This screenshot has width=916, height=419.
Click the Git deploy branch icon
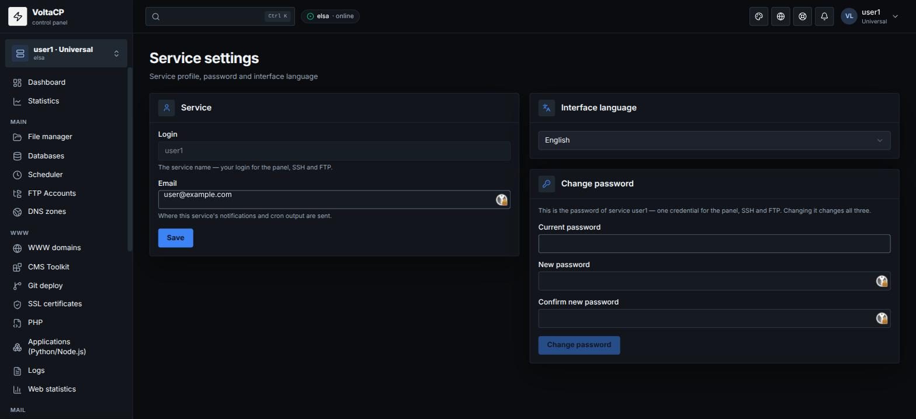coord(18,286)
